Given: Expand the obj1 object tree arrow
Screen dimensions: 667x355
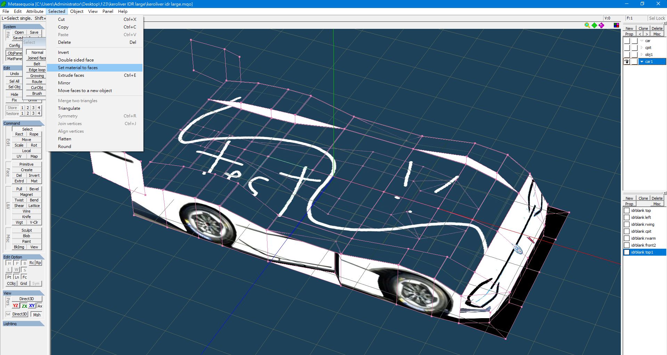Looking at the screenshot, I should (x=642, y=55).
